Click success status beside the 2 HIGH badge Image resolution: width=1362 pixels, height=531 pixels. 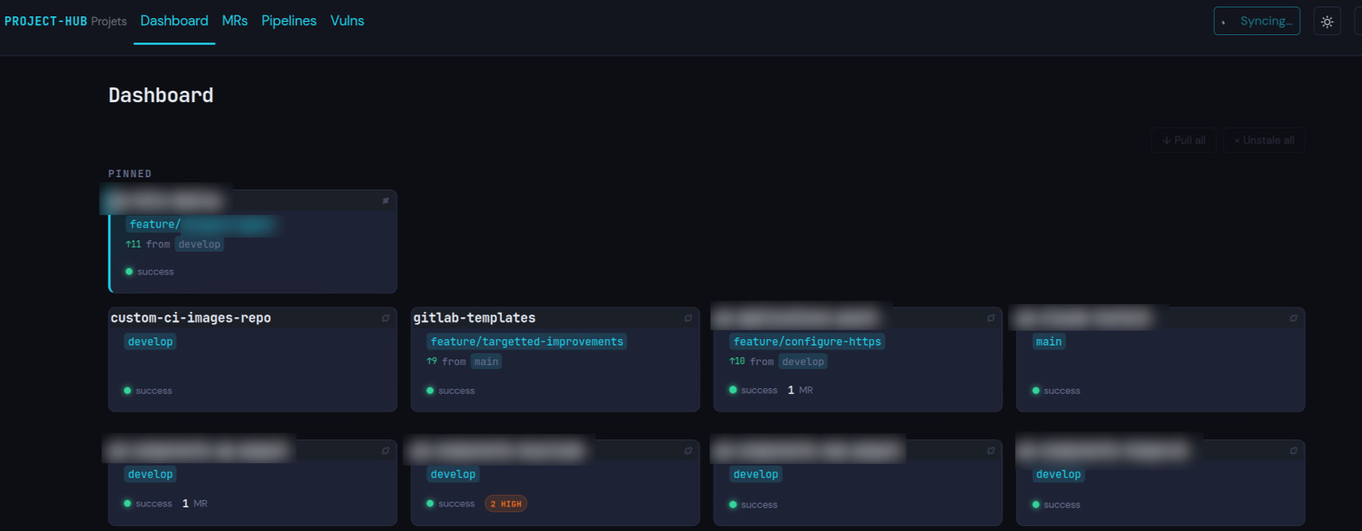click(x=456, y=503)
